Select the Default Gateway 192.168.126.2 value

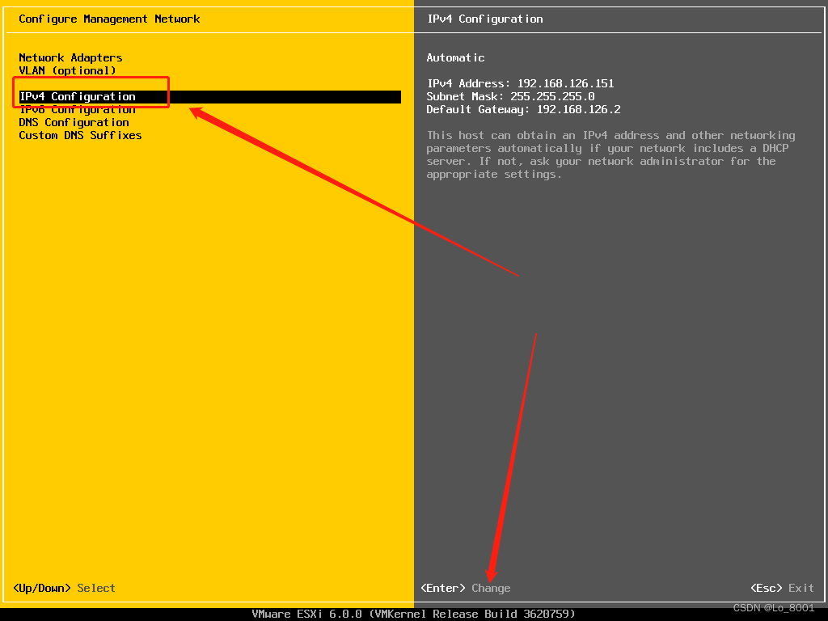tap(524, 109)
